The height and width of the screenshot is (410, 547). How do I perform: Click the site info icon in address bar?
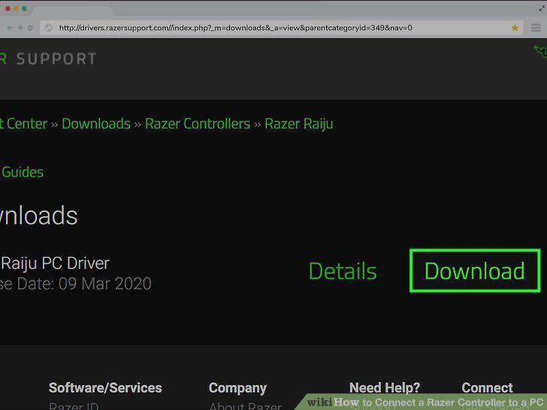coord(49,28)
